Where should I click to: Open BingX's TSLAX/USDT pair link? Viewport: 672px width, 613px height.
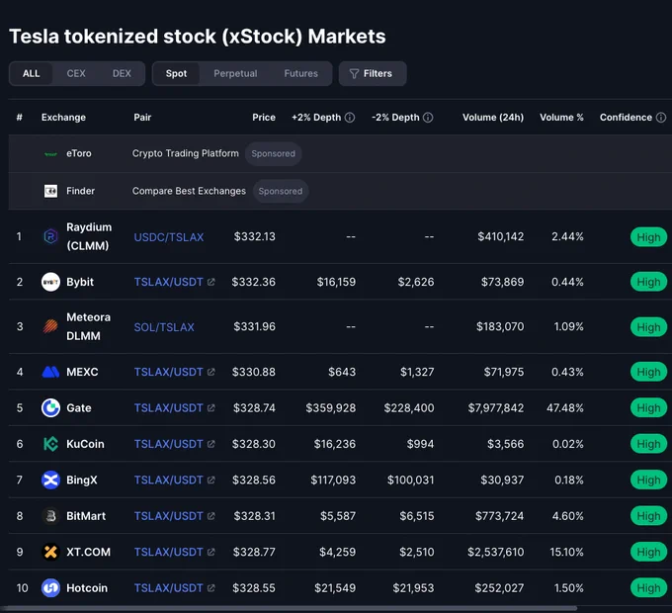(x=168, y=481)
